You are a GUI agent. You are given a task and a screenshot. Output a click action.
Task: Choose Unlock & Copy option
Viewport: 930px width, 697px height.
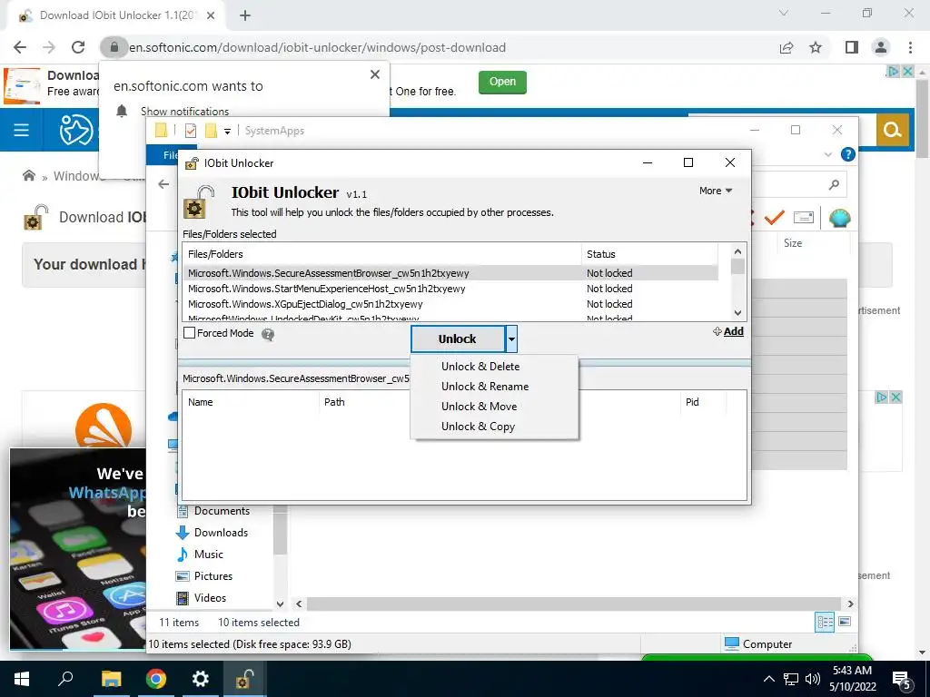[478, 427]
